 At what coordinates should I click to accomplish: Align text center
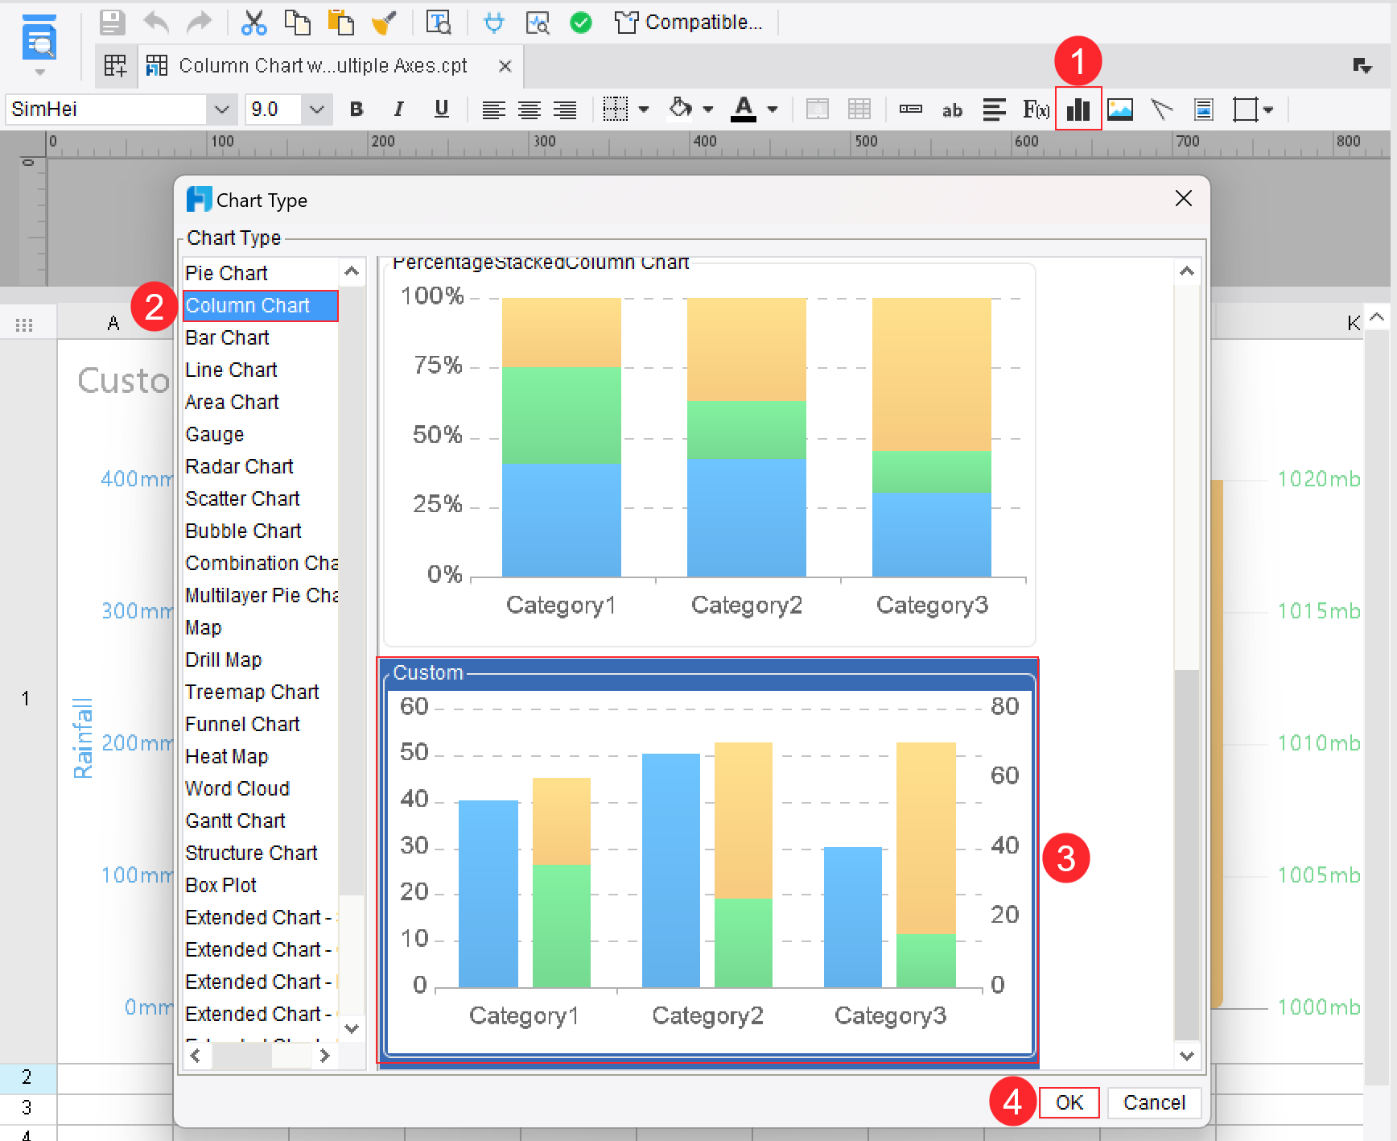coord(529,110)
